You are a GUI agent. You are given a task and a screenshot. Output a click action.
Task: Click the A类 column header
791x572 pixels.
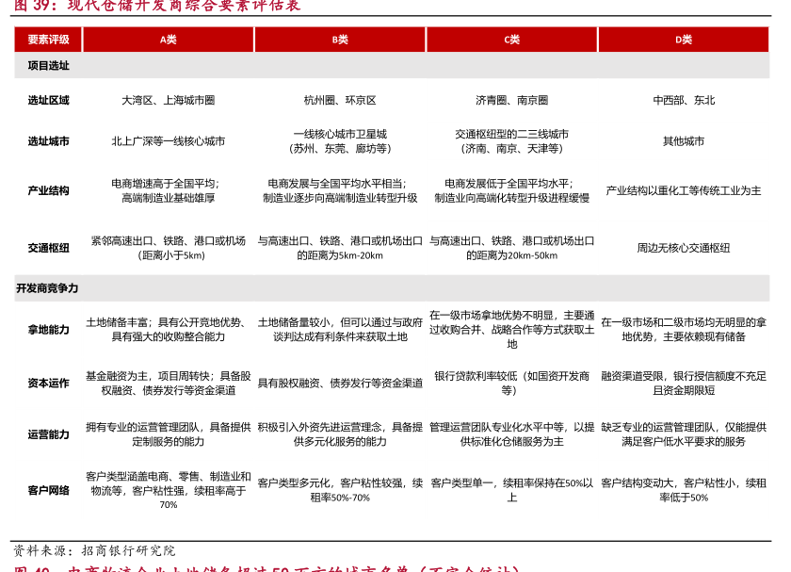(x=168, y=40)
